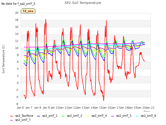Click the Jan 6 x-axis tick label
This screenshot has width=166, height=125.
[x=20, y=108]
